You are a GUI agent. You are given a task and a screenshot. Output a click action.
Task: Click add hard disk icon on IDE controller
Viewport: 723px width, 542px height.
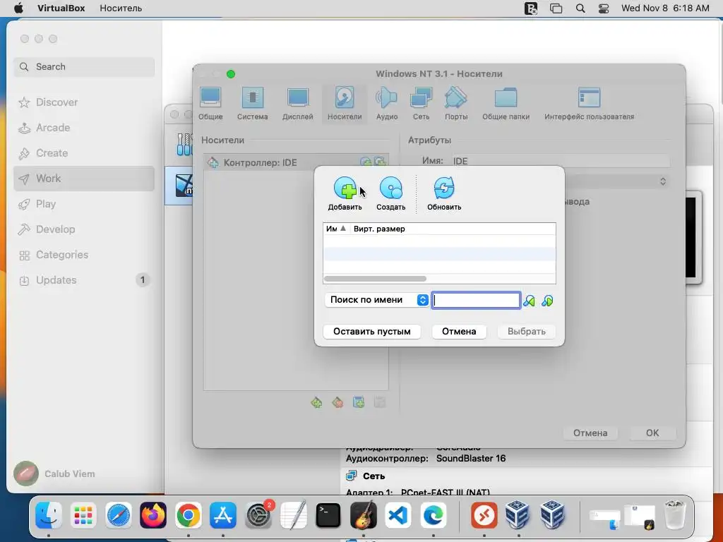click(379, 162)
